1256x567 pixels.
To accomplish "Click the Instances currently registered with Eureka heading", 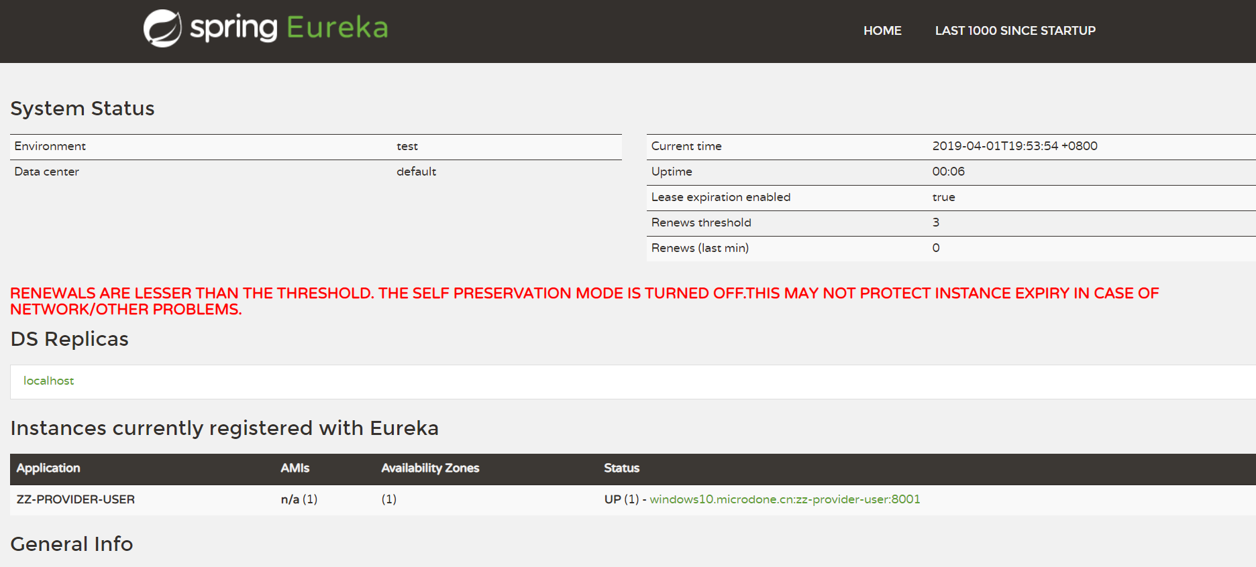I will (x=225, y=428).
